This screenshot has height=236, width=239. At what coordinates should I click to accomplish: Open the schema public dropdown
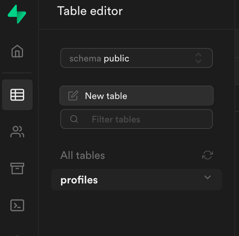137,58
